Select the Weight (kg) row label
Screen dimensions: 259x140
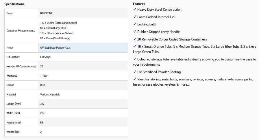pos(13,132)
